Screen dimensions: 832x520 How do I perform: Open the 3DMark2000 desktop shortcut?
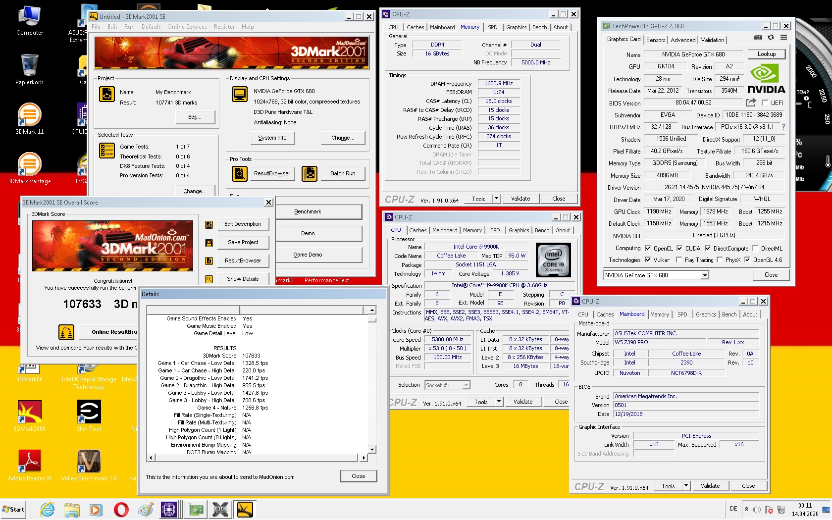(x=29, y=416)
